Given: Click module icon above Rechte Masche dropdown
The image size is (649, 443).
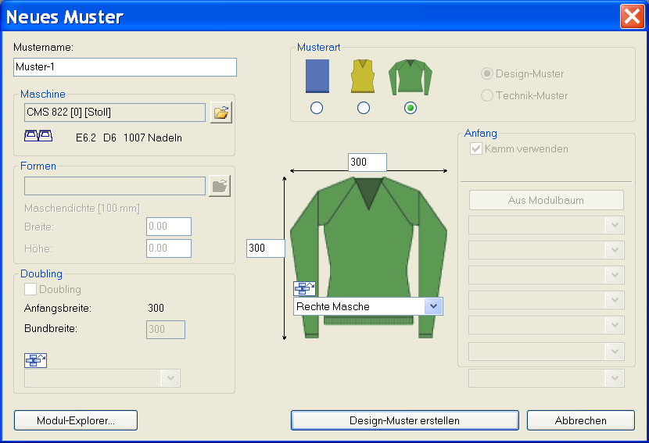Looking at the screenshot, I should [x=304, y=288].
